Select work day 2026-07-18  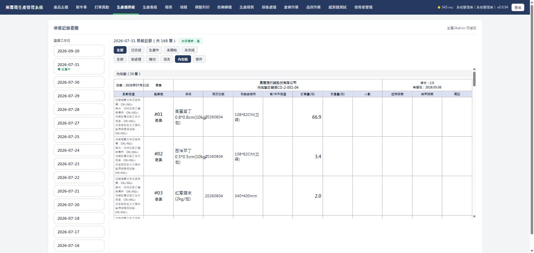[x=79, y=218]
